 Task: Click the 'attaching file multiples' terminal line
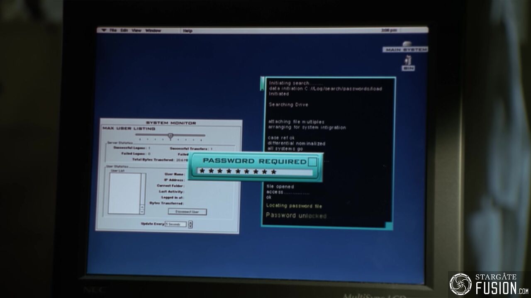[x=296, y=122]
